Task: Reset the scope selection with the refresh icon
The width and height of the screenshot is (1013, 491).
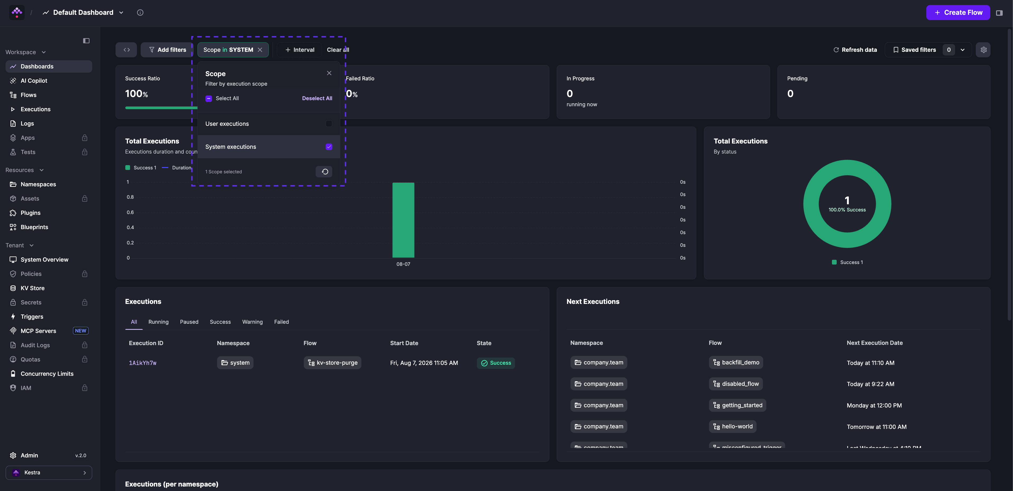Action: click(324, 172)
